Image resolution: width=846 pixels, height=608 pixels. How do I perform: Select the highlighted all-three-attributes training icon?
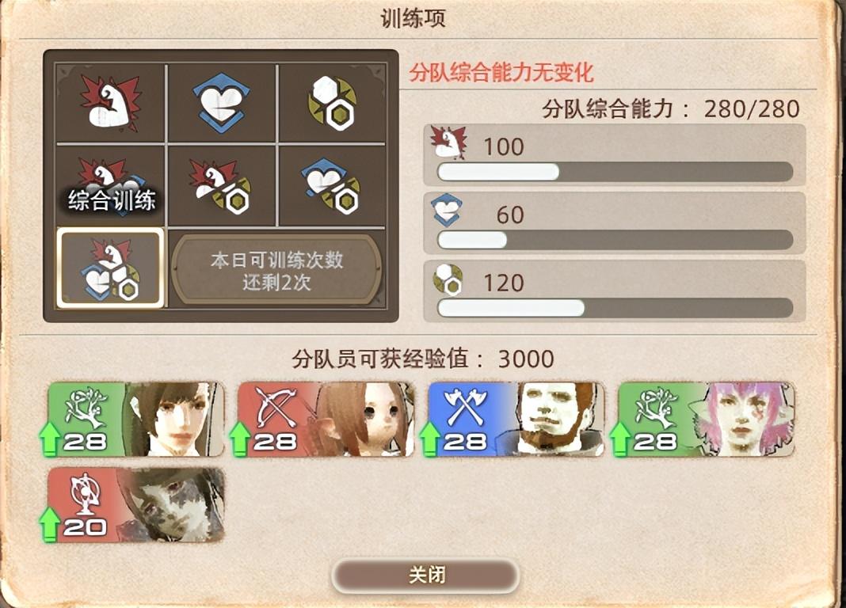click(111, 268)
